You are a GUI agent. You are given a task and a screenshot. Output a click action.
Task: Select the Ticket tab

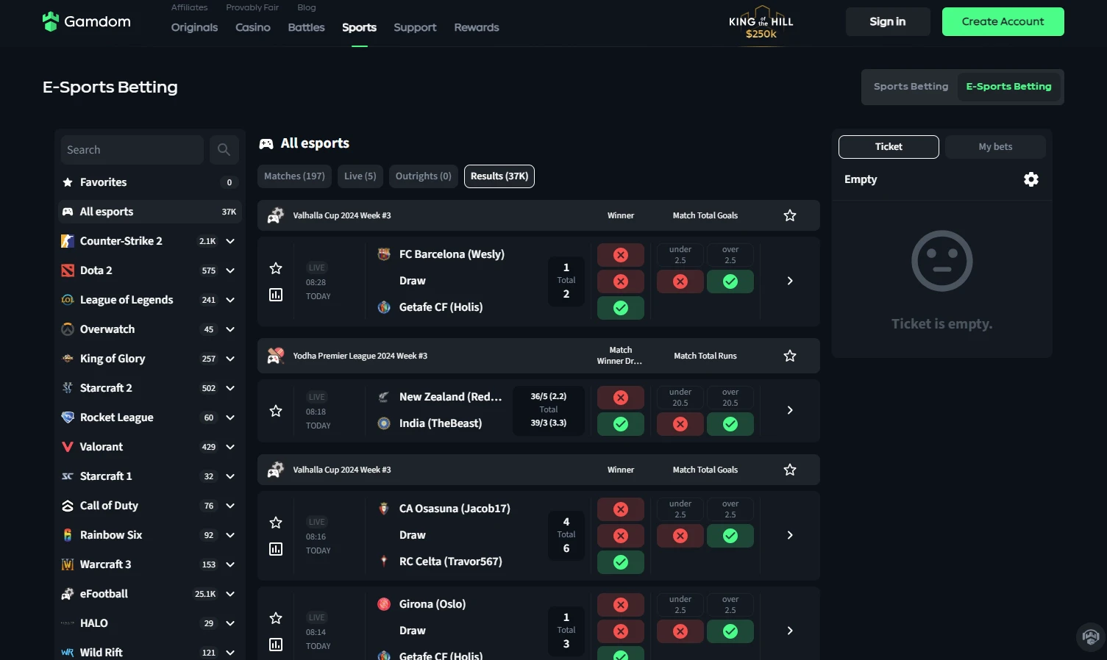[889, 147]
